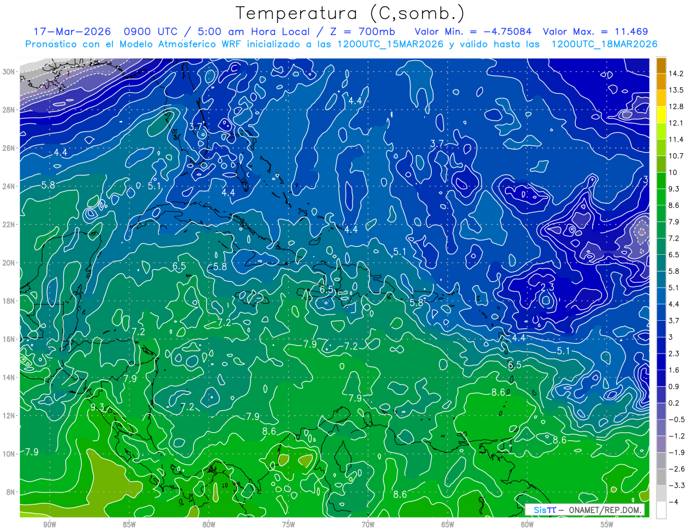688x532 pixels.
Task: Click the "Valor Max. = 11.469" readout
Action: pos(595,32)
